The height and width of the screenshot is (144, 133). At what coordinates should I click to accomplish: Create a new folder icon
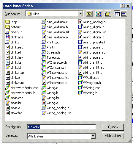point(108,14)
